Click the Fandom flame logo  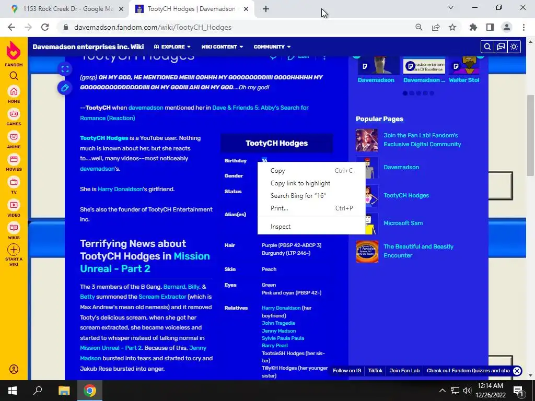(14, 51)
